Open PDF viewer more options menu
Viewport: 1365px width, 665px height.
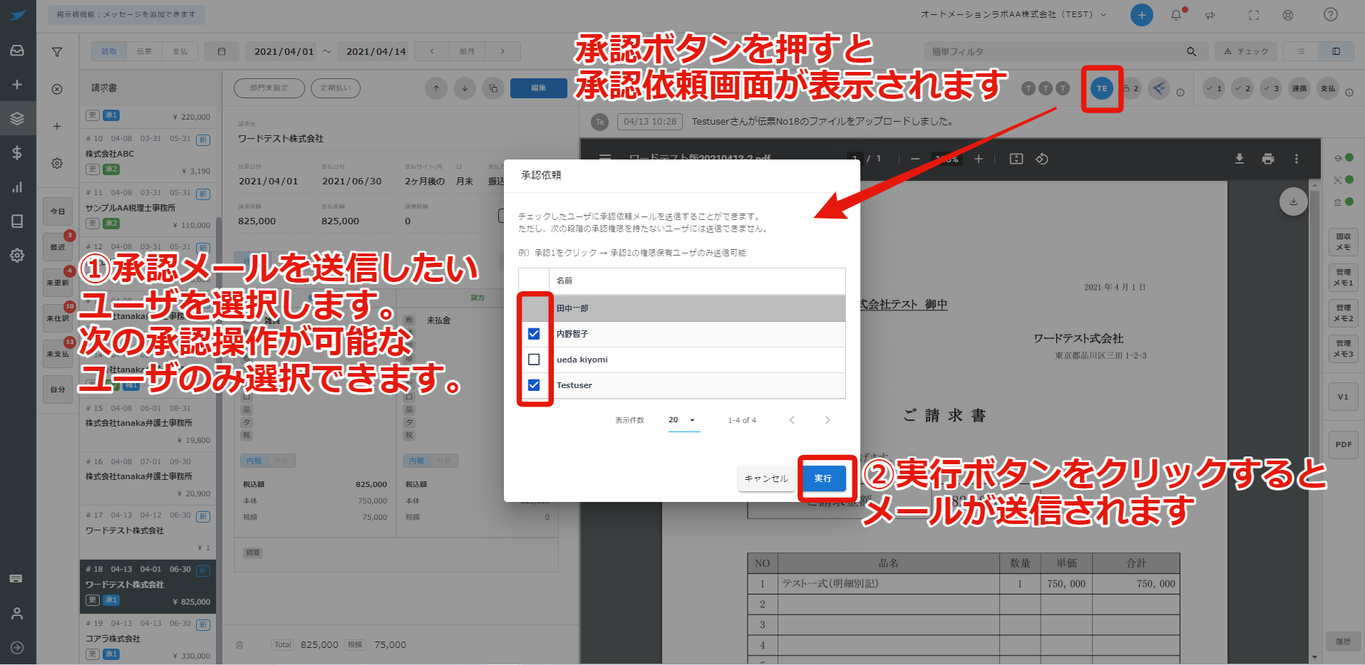click(x=1297, y=159)
